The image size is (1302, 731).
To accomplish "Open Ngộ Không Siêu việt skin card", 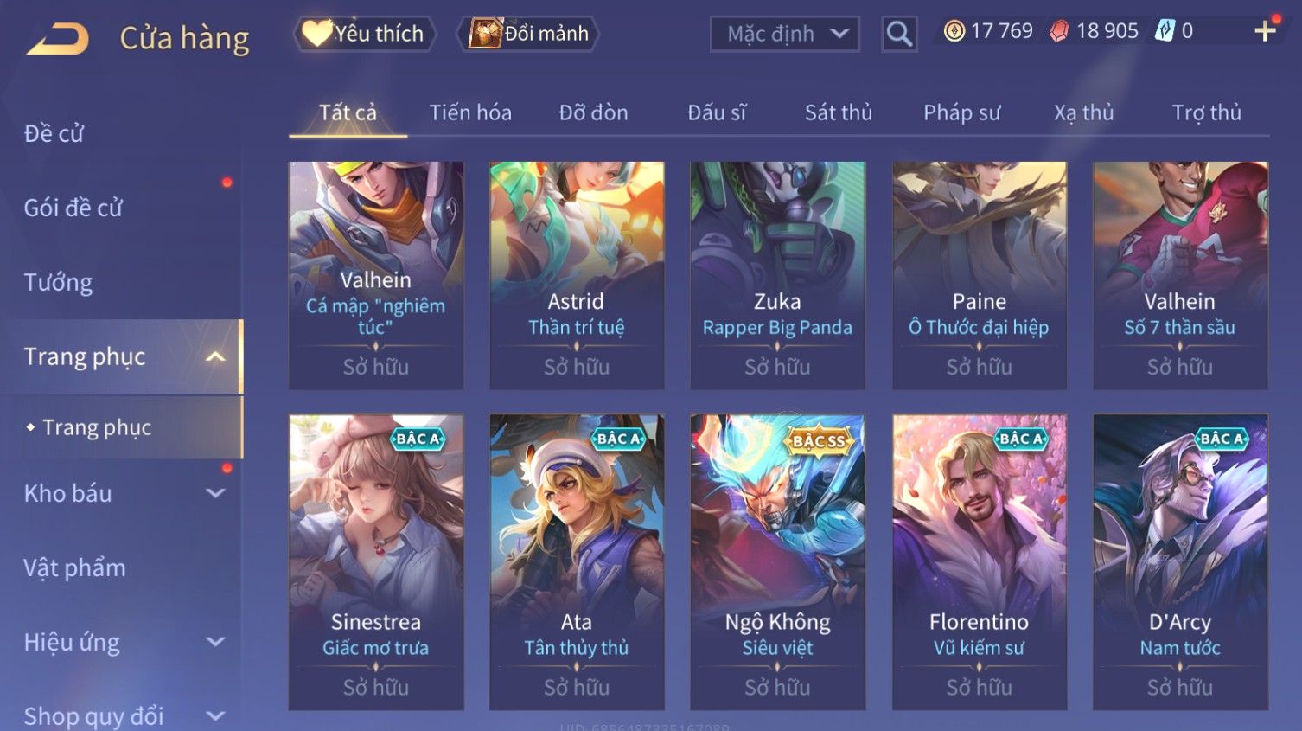I will tap(777, 562).
